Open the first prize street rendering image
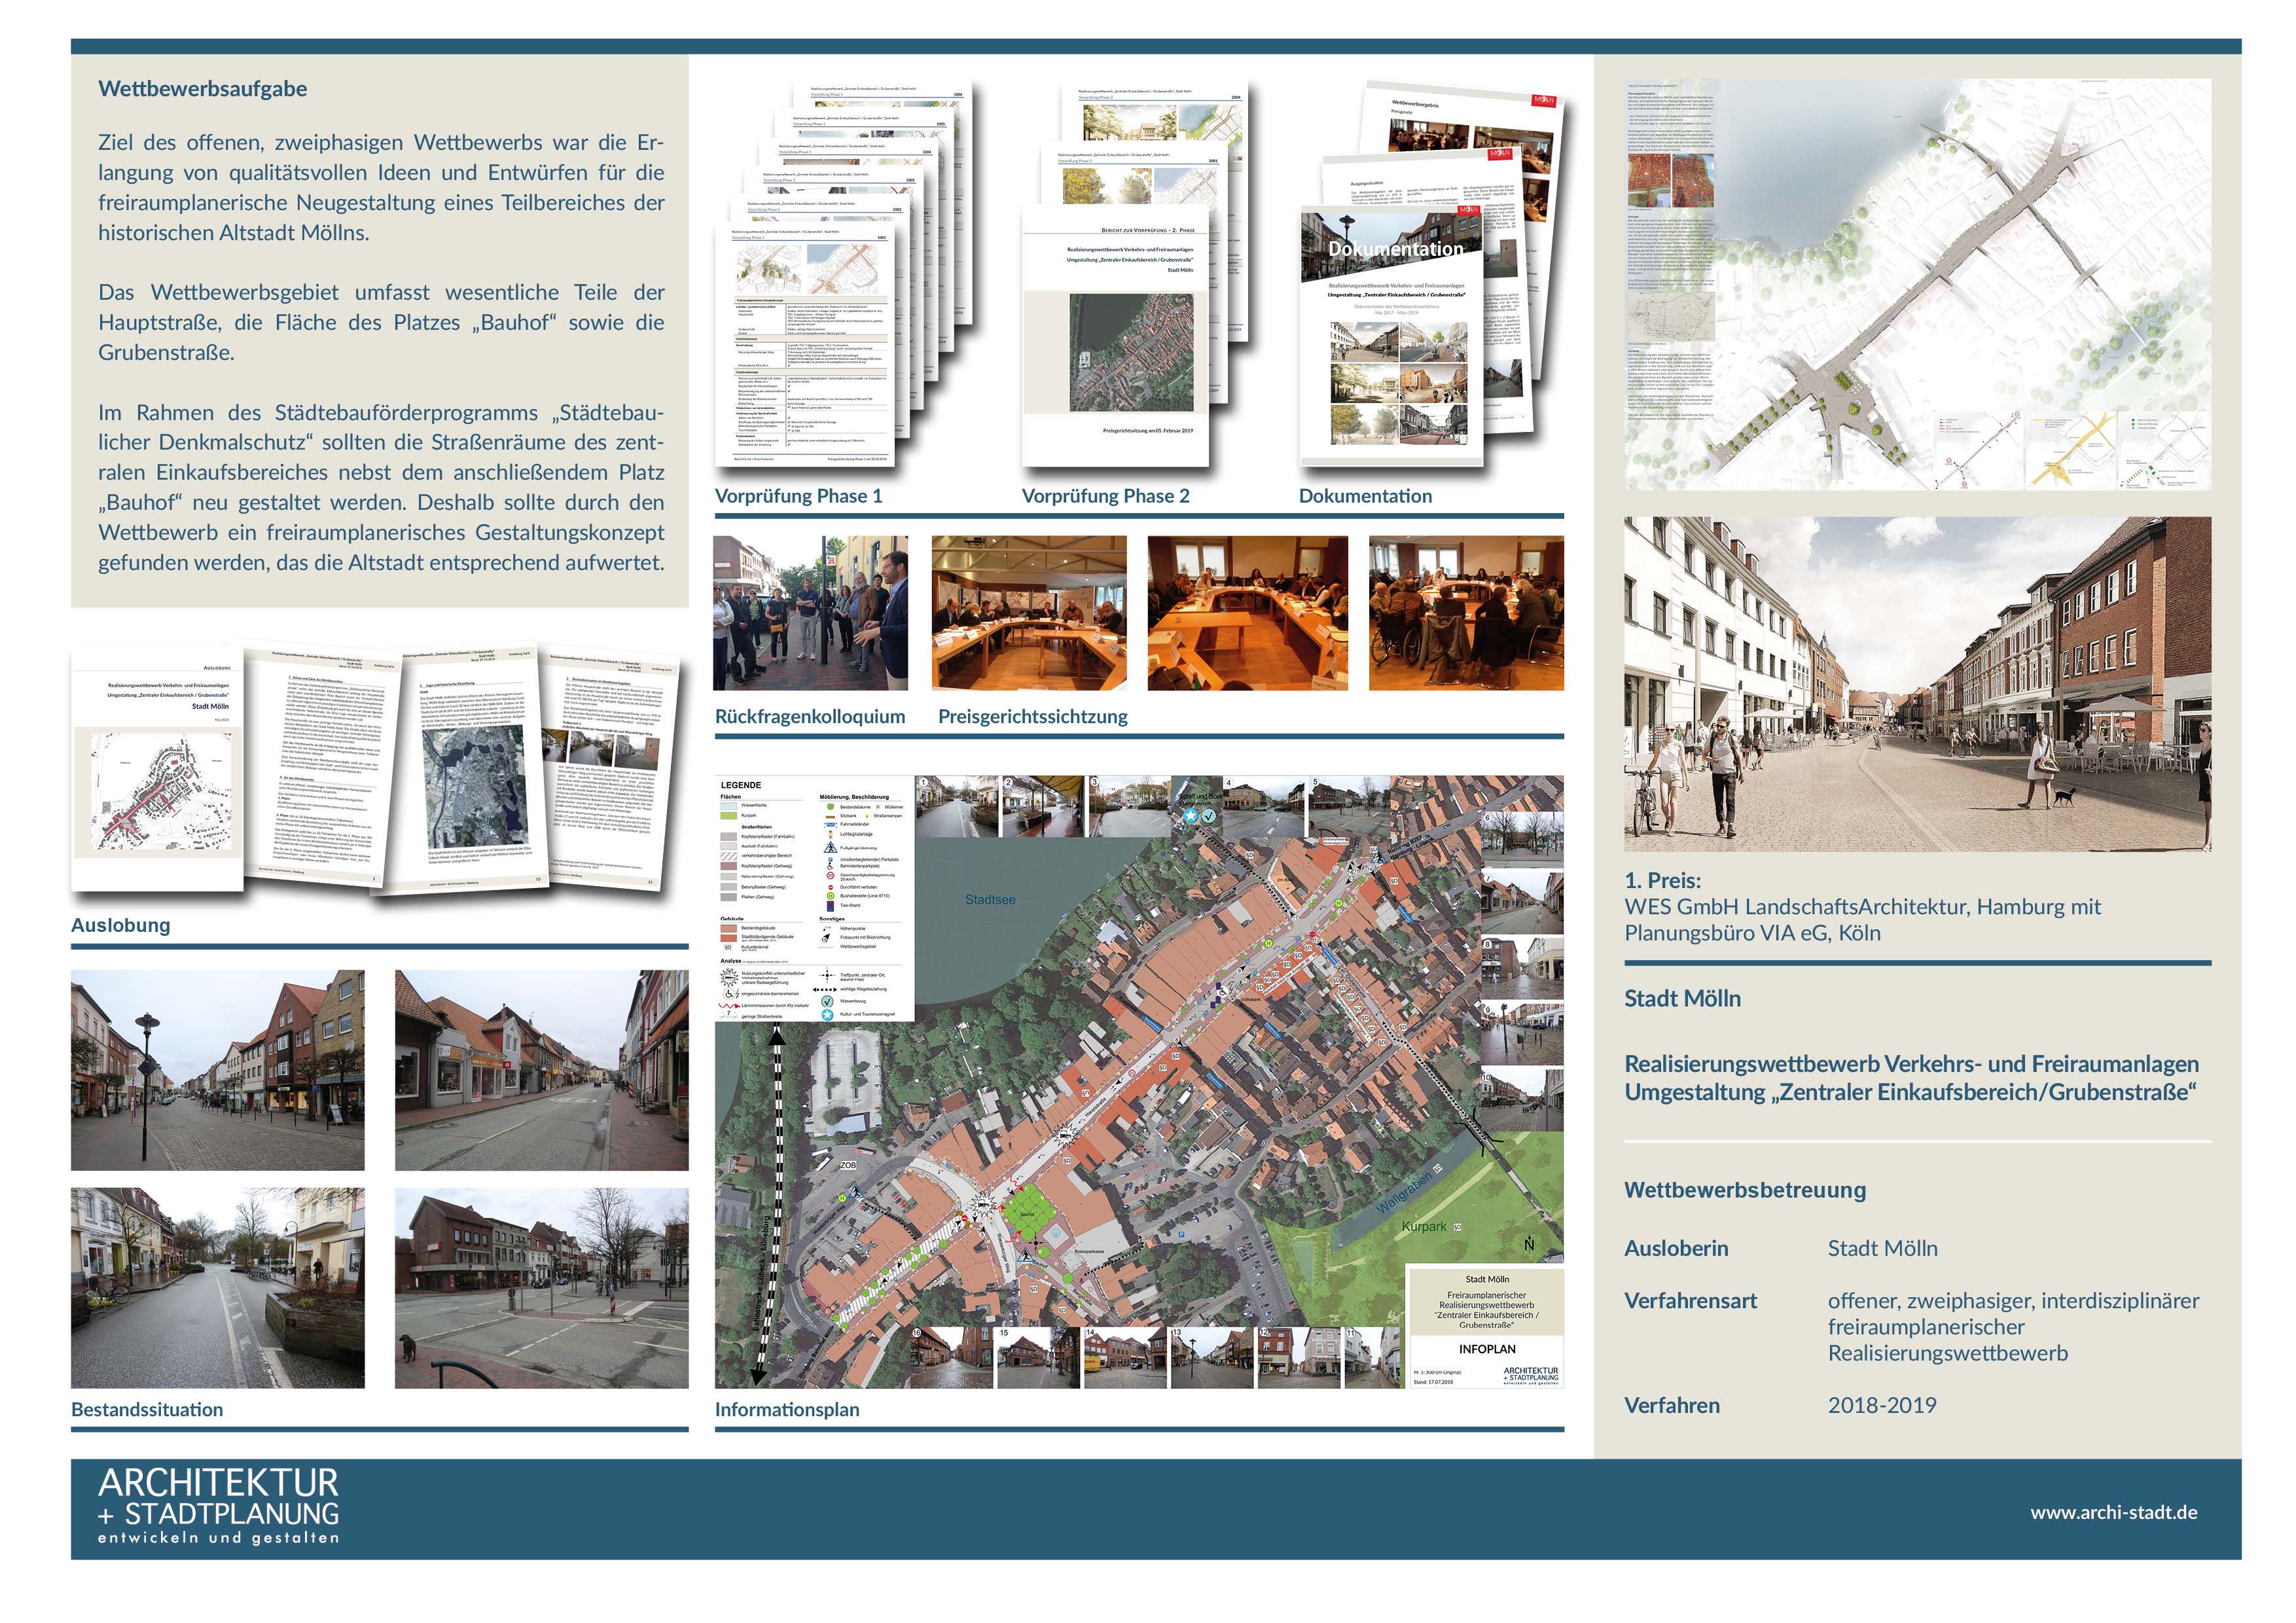 pyautogui.click(x=1917, y=683)
